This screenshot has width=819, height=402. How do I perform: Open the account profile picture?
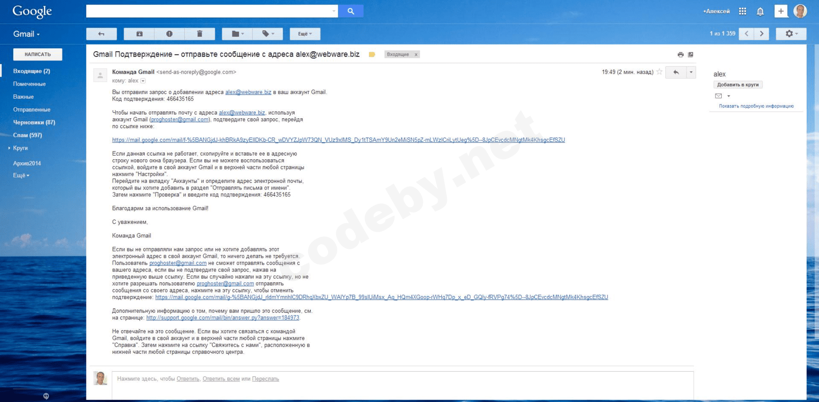click(800, 11)
